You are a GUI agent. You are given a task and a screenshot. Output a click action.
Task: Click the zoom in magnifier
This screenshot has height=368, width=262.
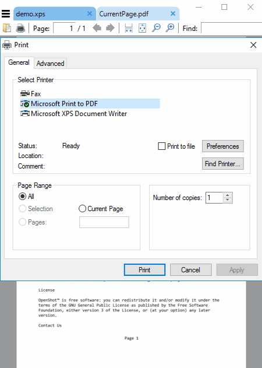[170, 28]
